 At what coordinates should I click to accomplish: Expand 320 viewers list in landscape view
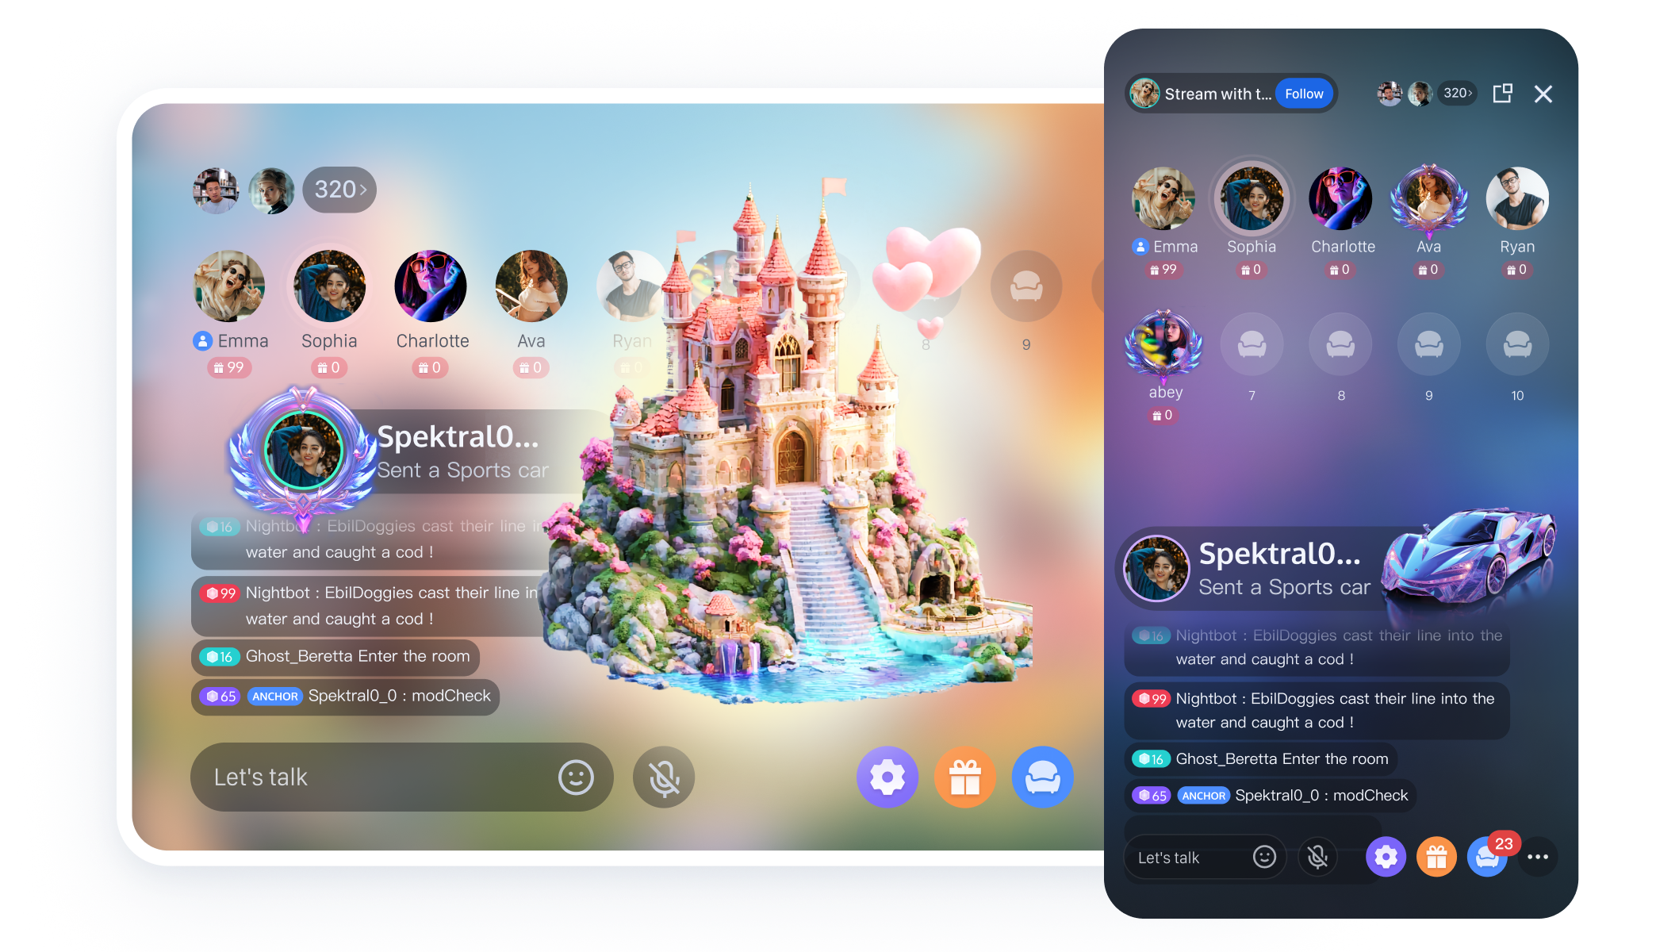tap(339, 190)
